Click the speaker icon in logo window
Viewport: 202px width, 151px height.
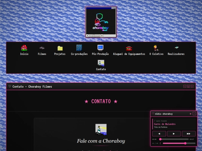(x=102, y=35)
